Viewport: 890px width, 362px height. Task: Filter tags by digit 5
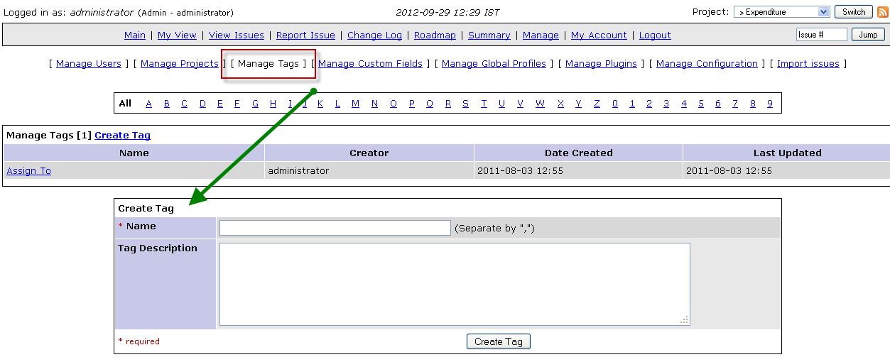coord(700,104)
